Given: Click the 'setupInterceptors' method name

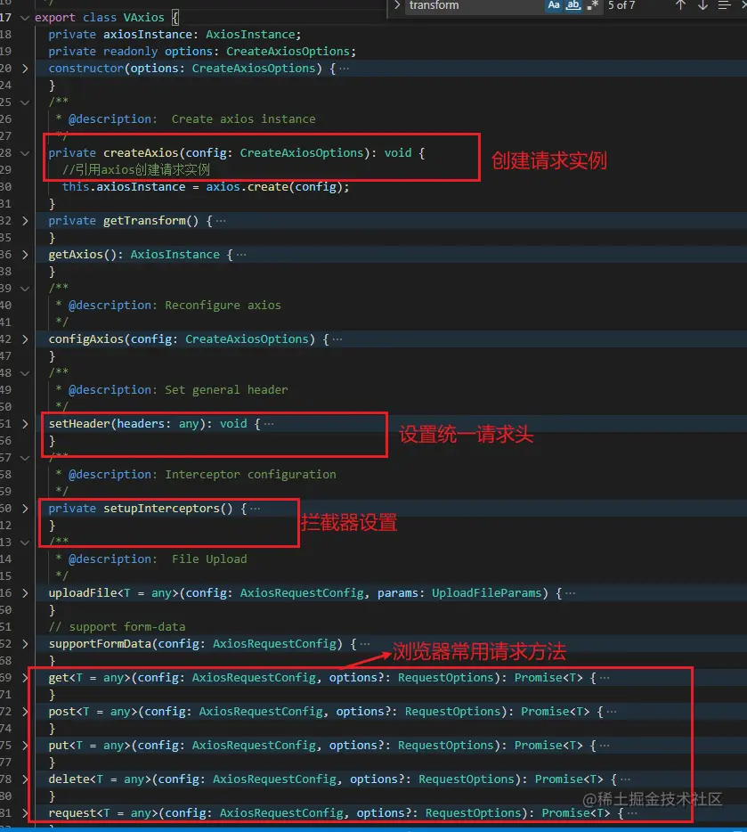Looking at the screenshot, I should coord(161,509).
